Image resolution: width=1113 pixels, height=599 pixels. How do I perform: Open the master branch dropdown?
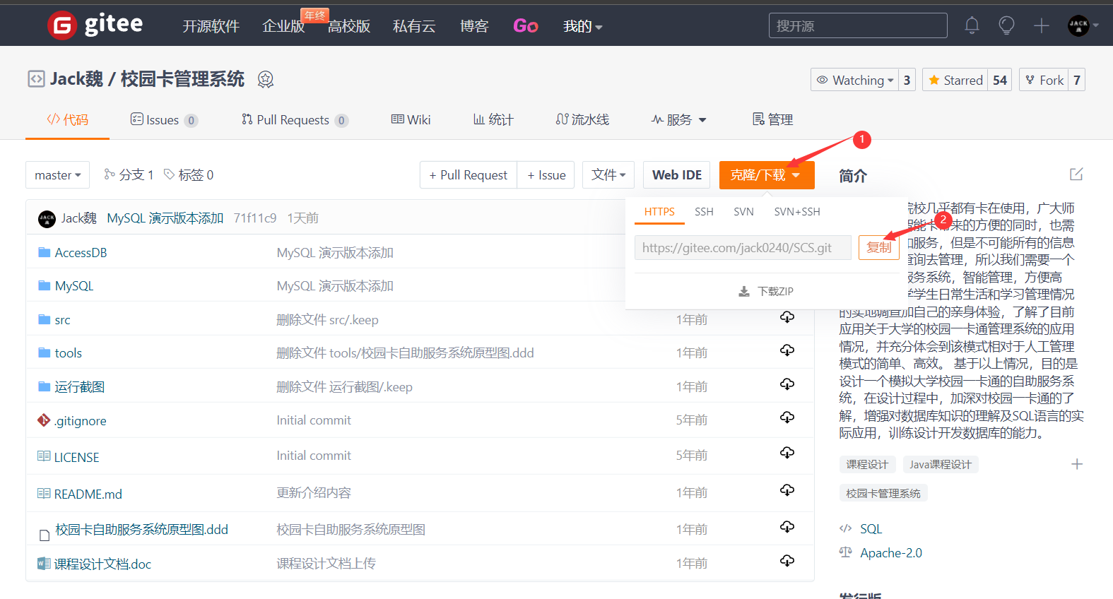(58, 175)
